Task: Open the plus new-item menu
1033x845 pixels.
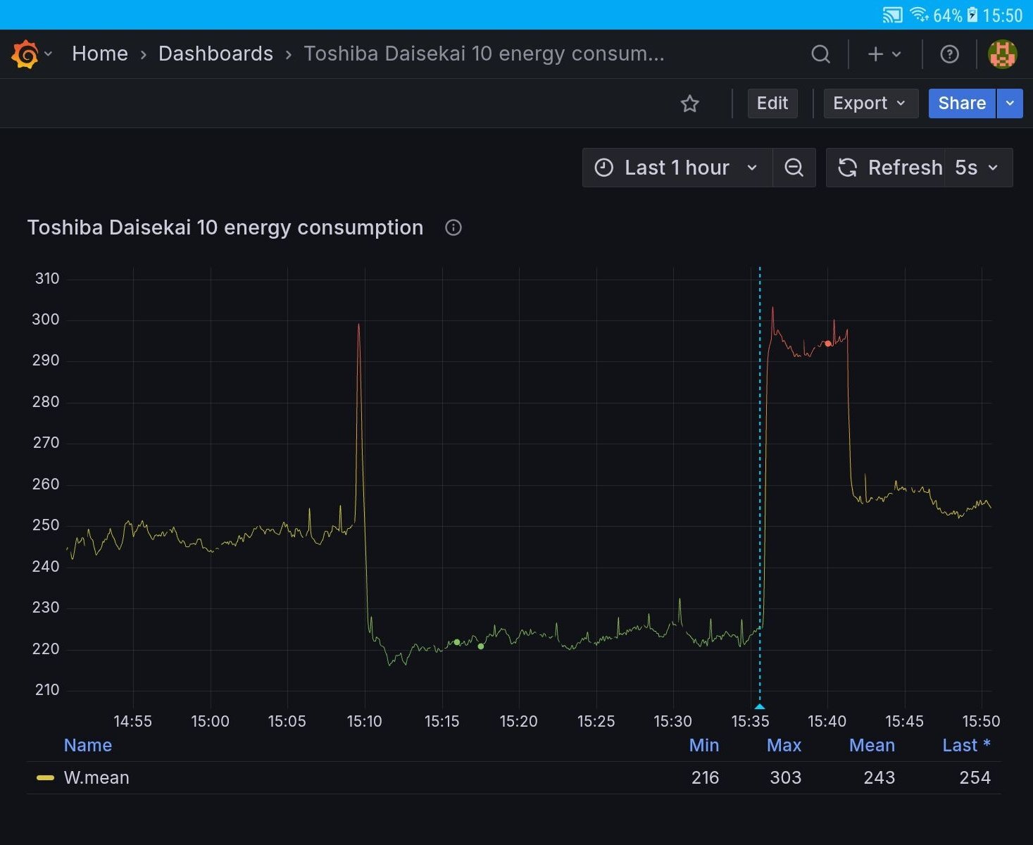Action: [x=875, y=54]
